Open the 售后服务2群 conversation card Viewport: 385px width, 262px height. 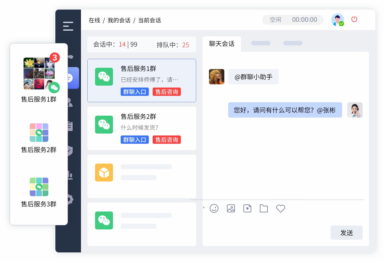(x=141, y=128)
